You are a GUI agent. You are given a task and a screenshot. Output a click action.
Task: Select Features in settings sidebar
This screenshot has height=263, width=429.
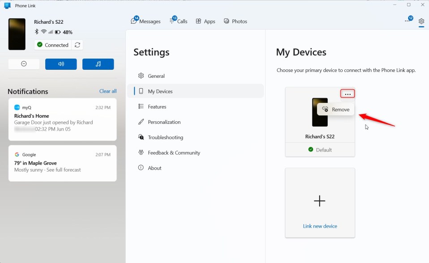coord(157,106)
